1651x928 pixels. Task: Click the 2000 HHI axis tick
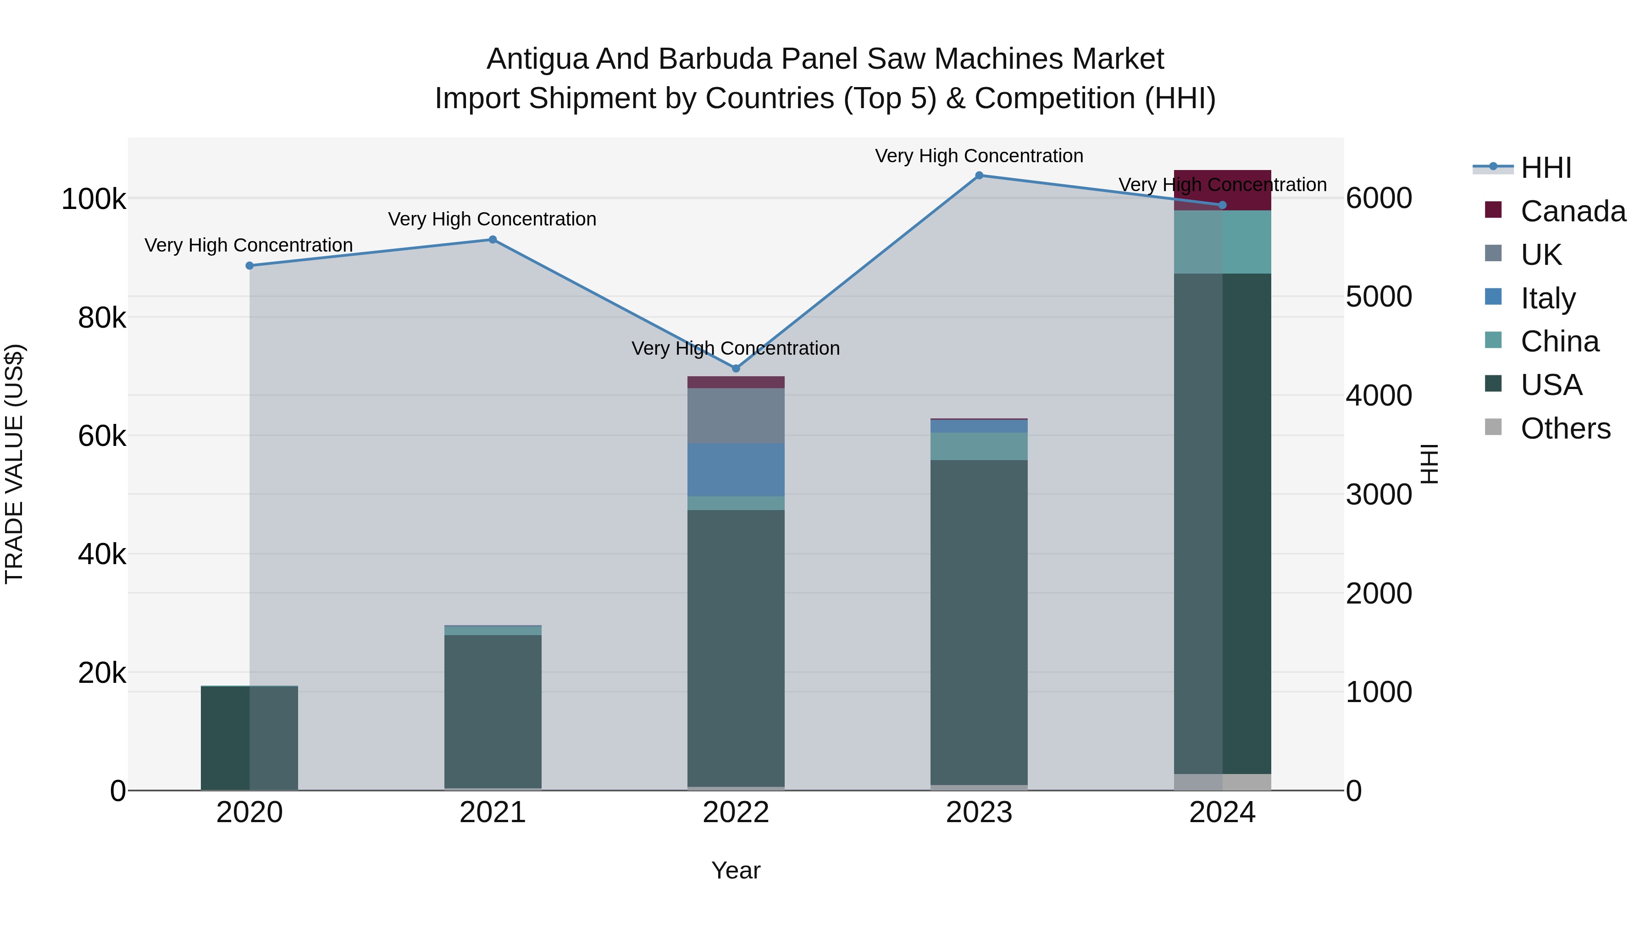(x=1379, y=593)
